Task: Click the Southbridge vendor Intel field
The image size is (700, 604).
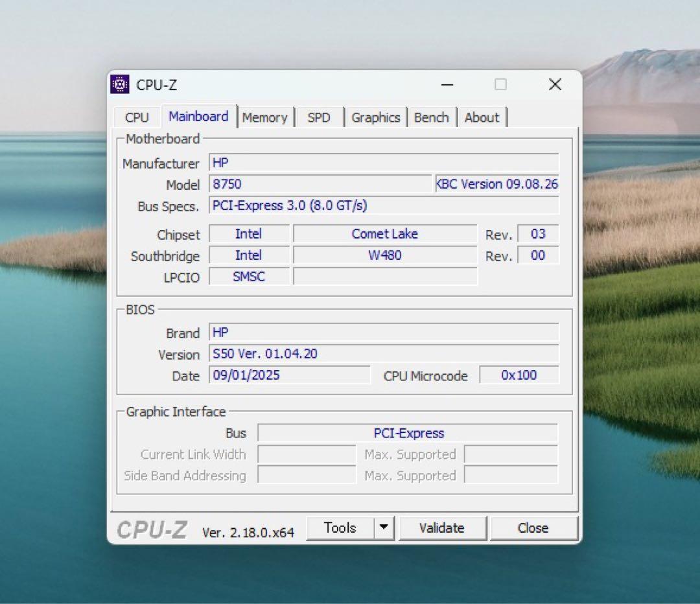Action: pos(249,255)
